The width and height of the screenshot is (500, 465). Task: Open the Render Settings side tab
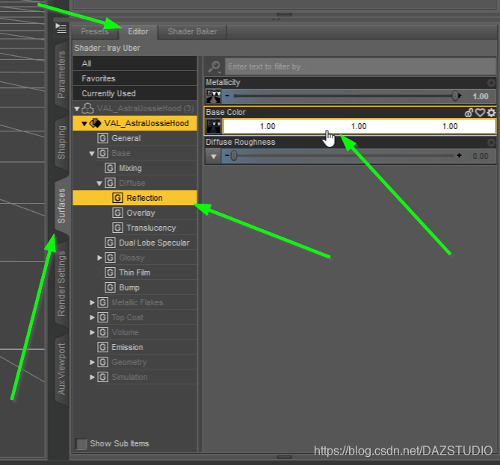(x=61, y=284)
